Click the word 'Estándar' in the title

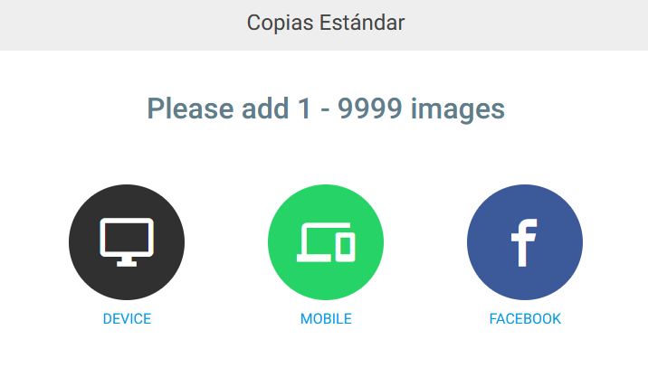(362, 23)
